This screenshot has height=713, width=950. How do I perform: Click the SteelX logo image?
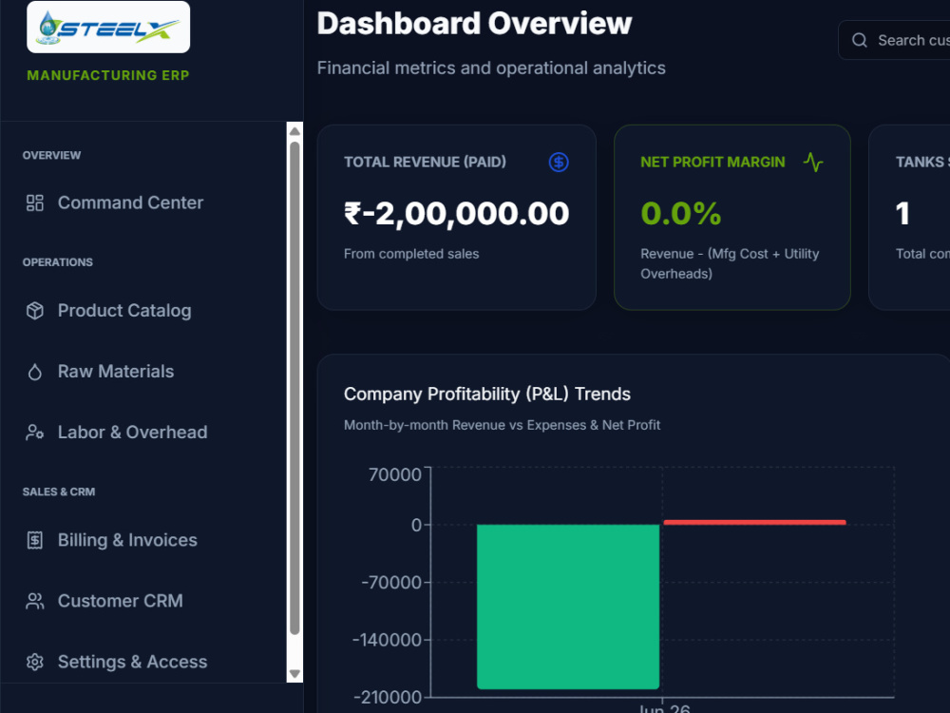coord(108,28)
